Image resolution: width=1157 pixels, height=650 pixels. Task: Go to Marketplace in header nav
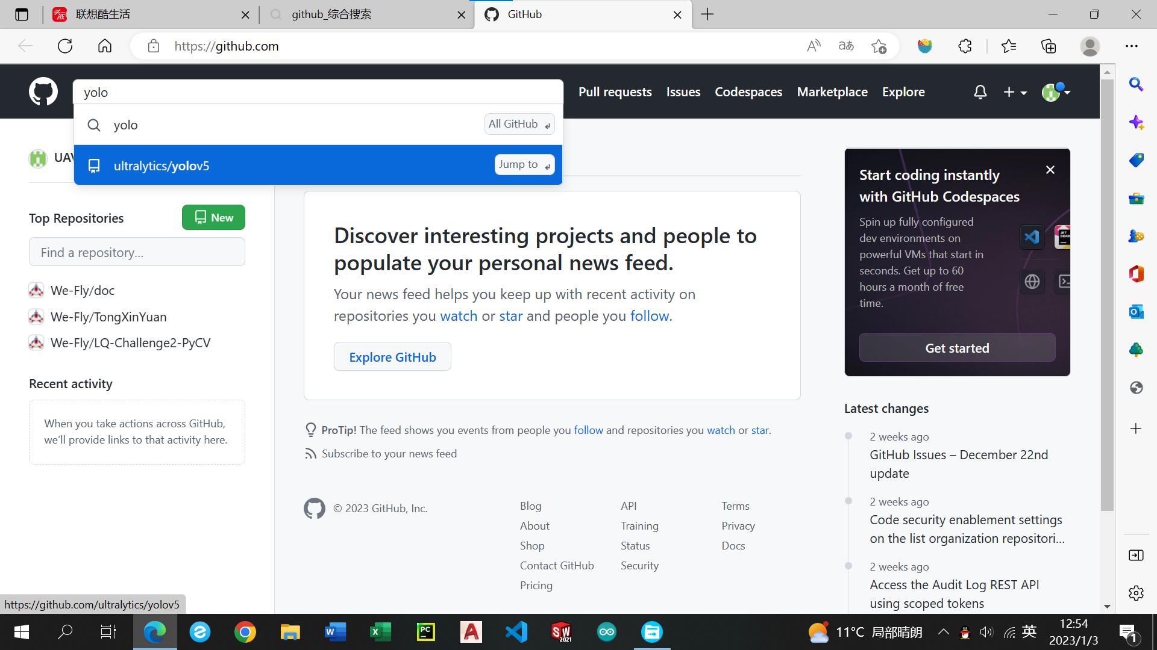point(832,92)
